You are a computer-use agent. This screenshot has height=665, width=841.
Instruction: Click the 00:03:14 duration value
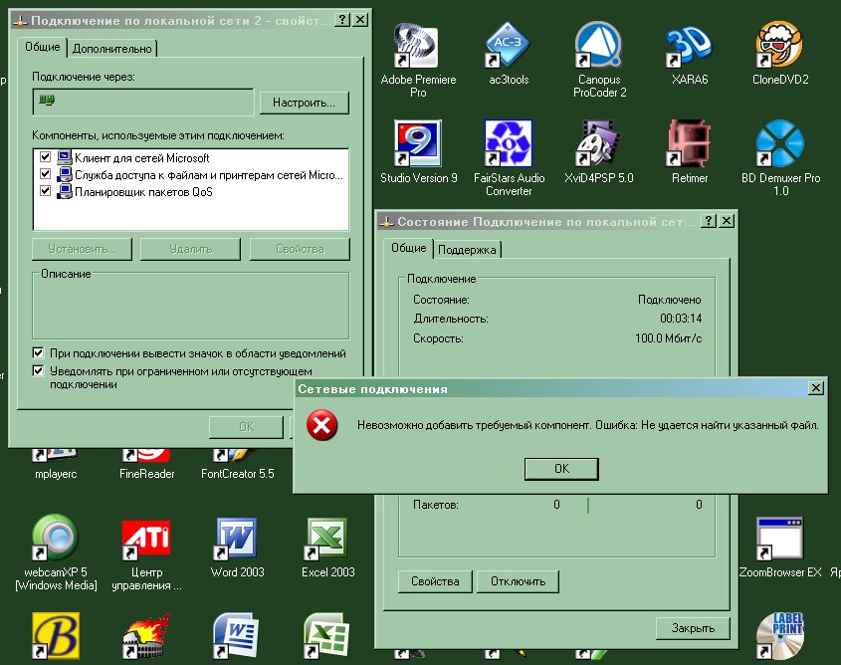[x=681, y=319]
